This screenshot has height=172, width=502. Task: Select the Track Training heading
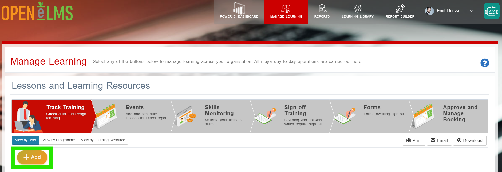pyautogui.click(x=65, y=107)
